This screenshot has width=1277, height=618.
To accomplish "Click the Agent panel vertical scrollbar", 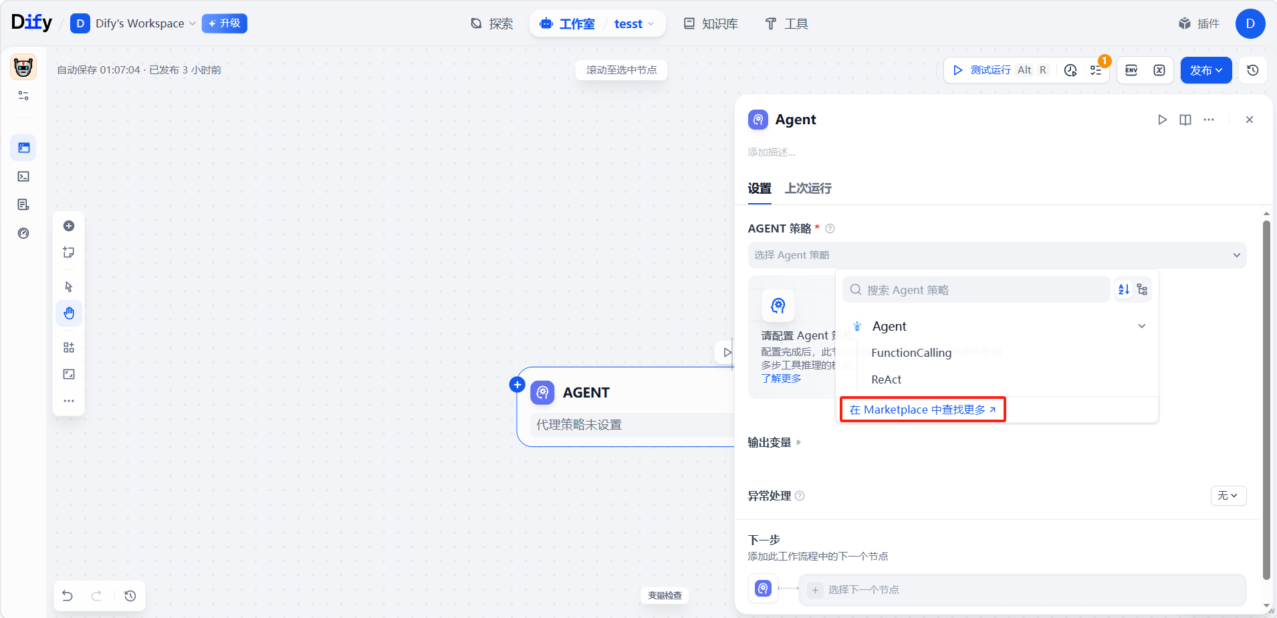I will point(1266,401).
